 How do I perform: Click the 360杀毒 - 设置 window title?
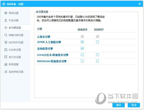pyautogui.click(x=15, y=4)
